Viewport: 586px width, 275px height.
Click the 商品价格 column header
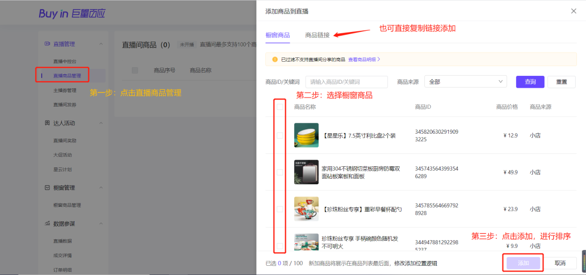[x=507, y=107]
